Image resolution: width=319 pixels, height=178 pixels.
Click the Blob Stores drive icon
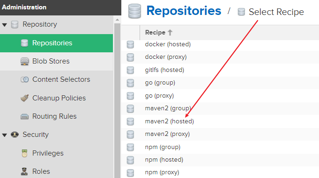coord(25,61)
